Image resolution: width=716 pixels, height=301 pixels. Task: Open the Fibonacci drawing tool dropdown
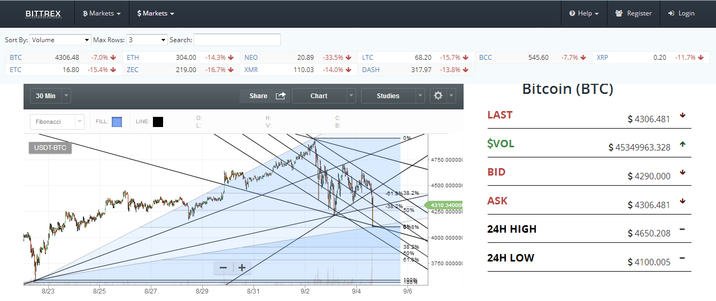click(x=57, y=122)
